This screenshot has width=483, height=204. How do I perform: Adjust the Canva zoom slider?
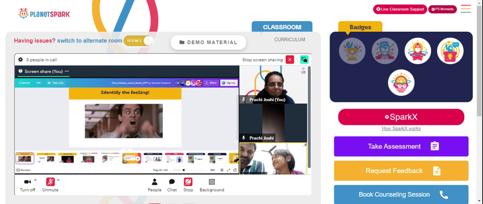point(189,170)
